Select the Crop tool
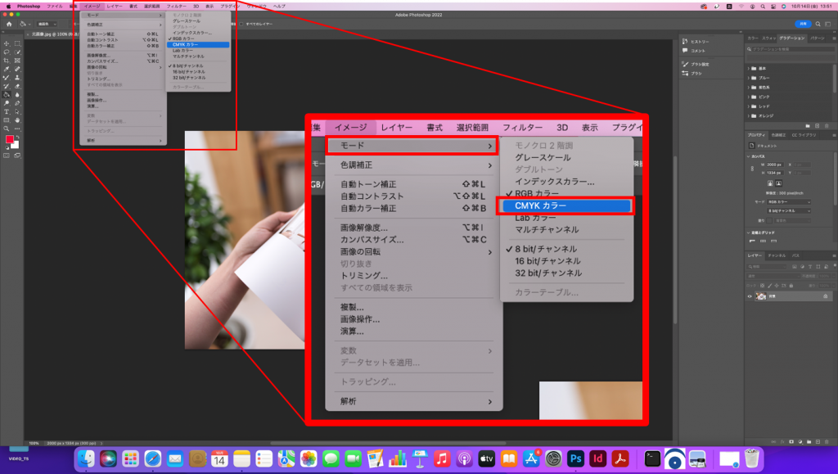The width and height of the screenshot is (838, 474). pos(7,61)
